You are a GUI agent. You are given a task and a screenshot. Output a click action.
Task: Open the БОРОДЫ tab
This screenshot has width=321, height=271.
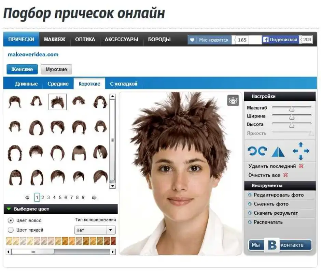pos(159,39)
